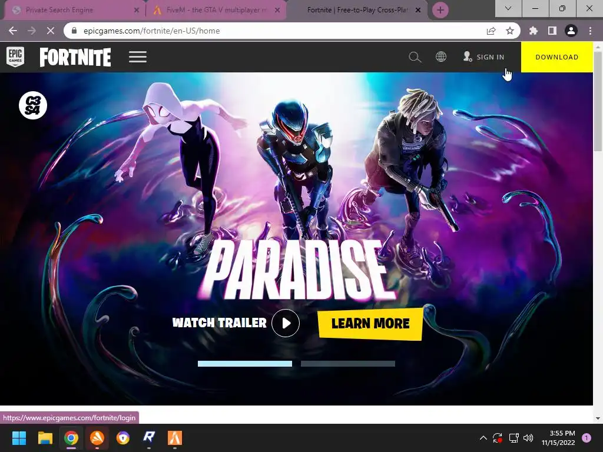This screenshot has height=452, width=603.
Task: Click the Sign In link
Action: click(x=484, y=57)
